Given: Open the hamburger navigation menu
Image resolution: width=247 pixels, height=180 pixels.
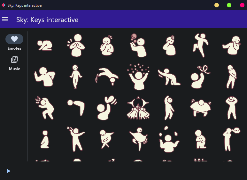Looking at the screenshot, I should point(5,19).
